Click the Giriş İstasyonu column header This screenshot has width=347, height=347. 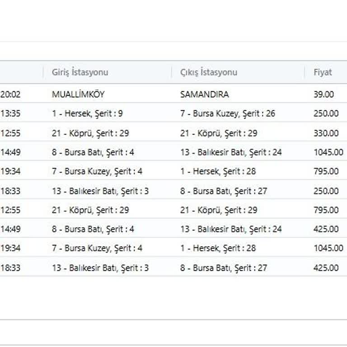(x=80, y=72)
